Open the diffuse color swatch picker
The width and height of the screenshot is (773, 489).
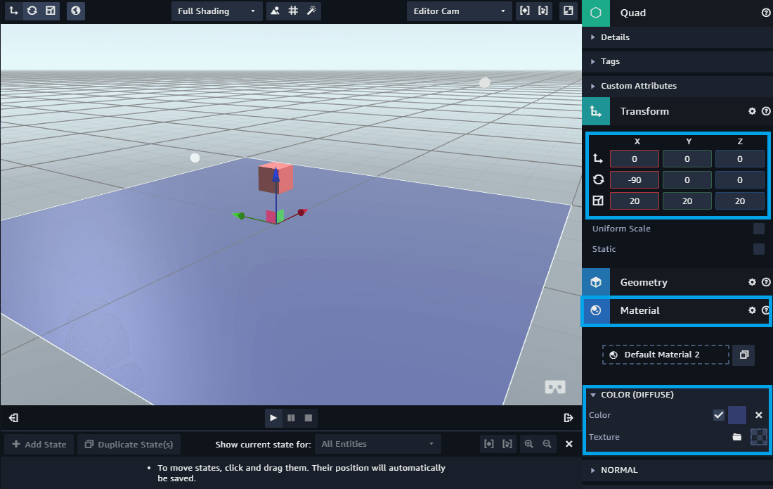[736, 415]
